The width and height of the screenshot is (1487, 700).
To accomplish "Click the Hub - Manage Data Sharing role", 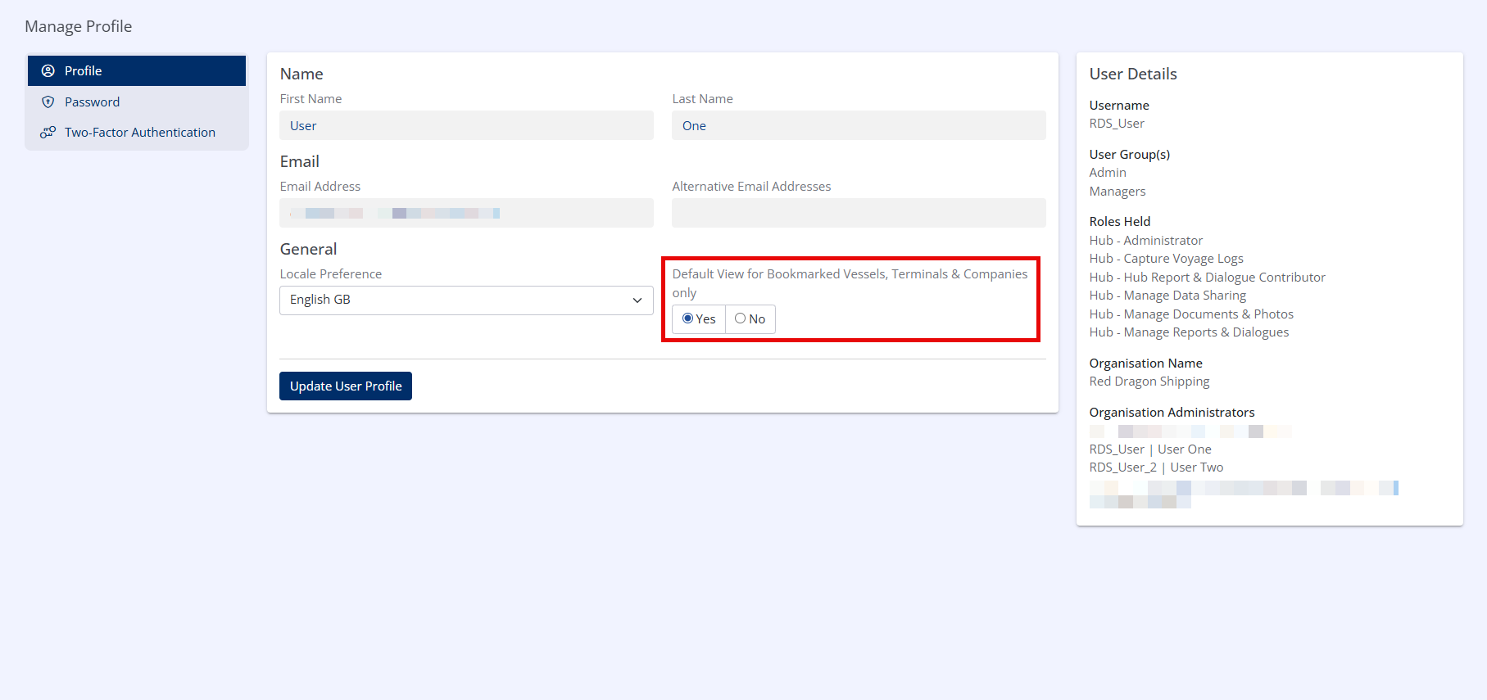I will pos(1167,296).
